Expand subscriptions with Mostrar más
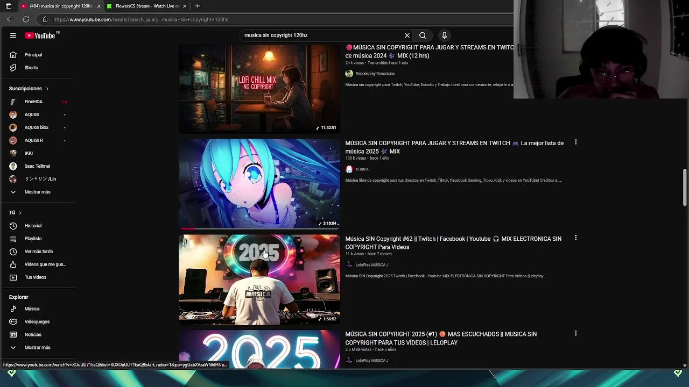The image size is (689, 387). (x=38, y=192)
